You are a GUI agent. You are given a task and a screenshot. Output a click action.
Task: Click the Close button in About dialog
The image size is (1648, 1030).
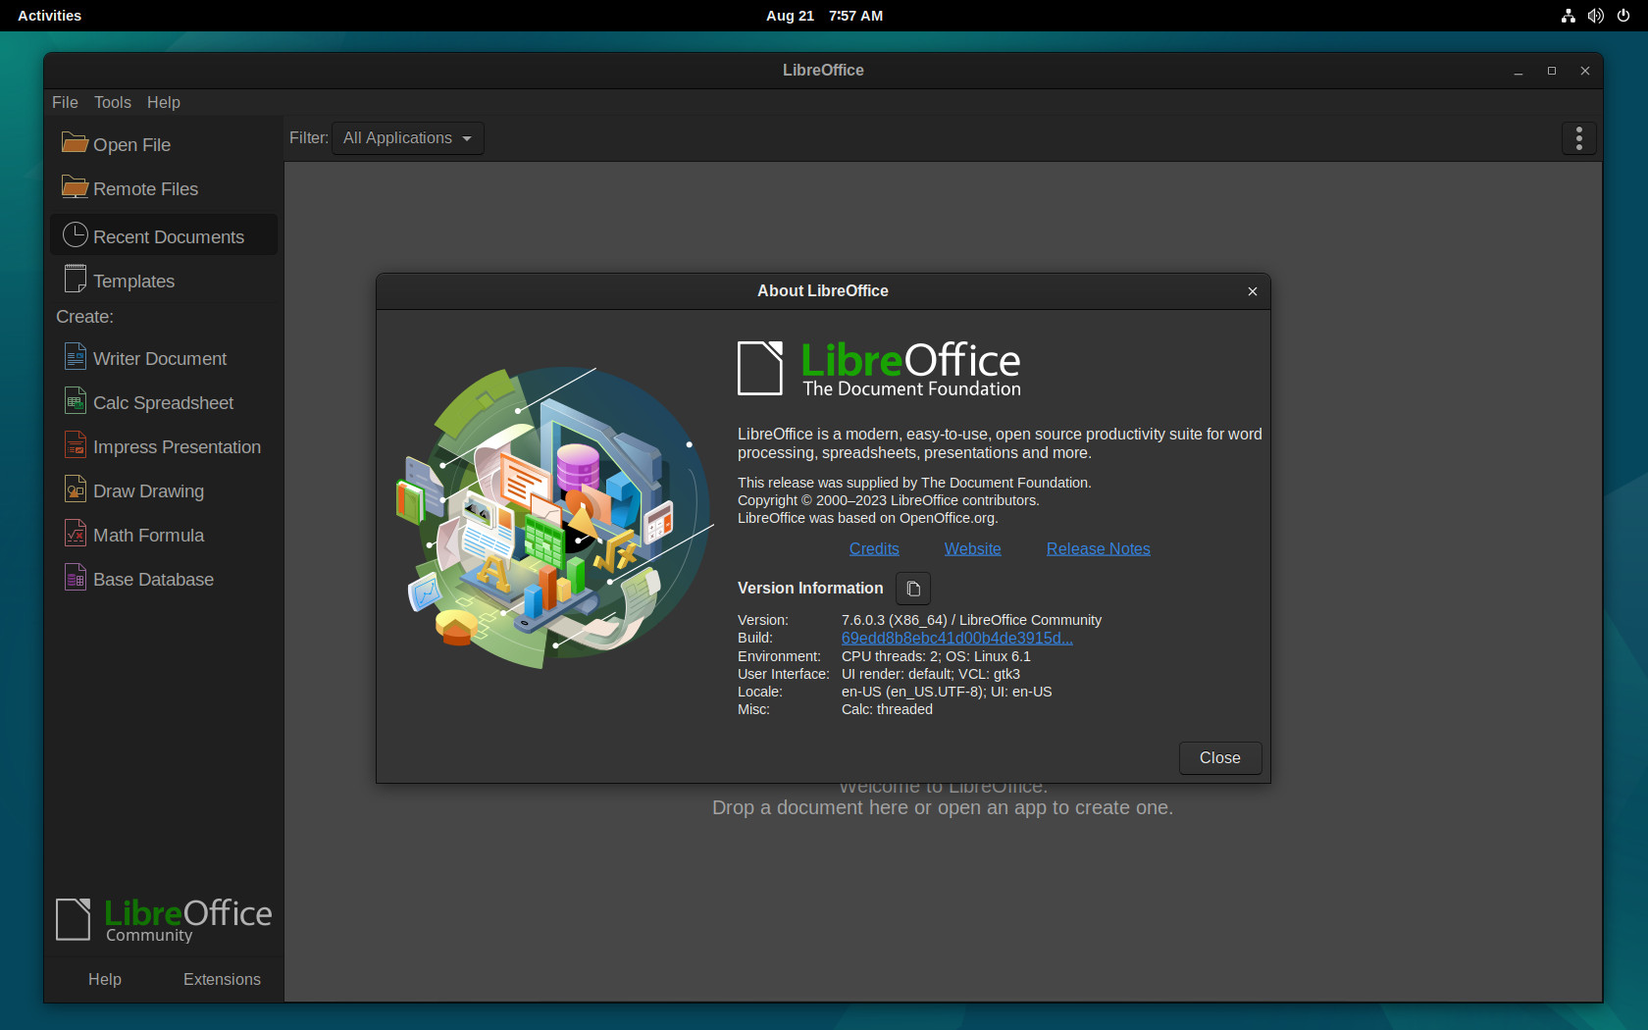pyautogui.click(x=1219, y=757)
